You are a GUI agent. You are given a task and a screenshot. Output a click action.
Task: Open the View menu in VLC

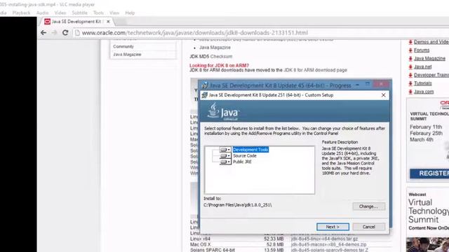point(114,13)
